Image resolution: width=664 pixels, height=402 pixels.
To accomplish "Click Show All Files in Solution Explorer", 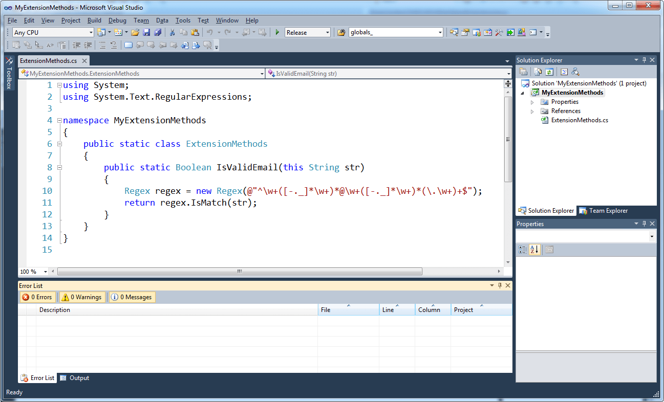I will tap(538, 72).
